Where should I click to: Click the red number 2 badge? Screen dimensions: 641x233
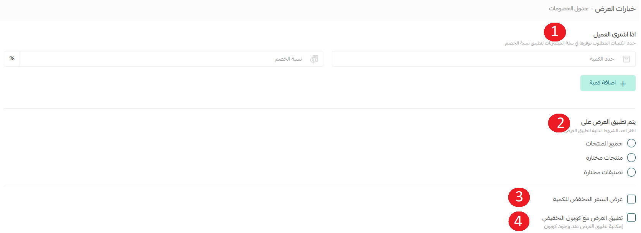(559, 123)
